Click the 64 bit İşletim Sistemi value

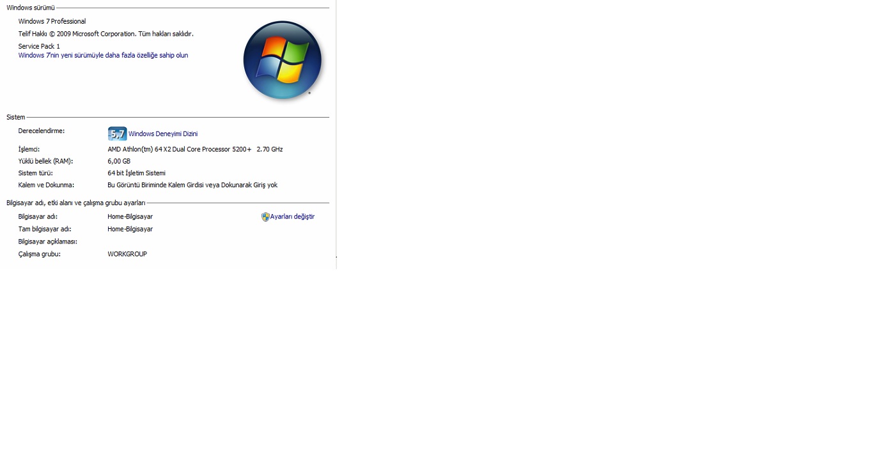tap(136, 173)
